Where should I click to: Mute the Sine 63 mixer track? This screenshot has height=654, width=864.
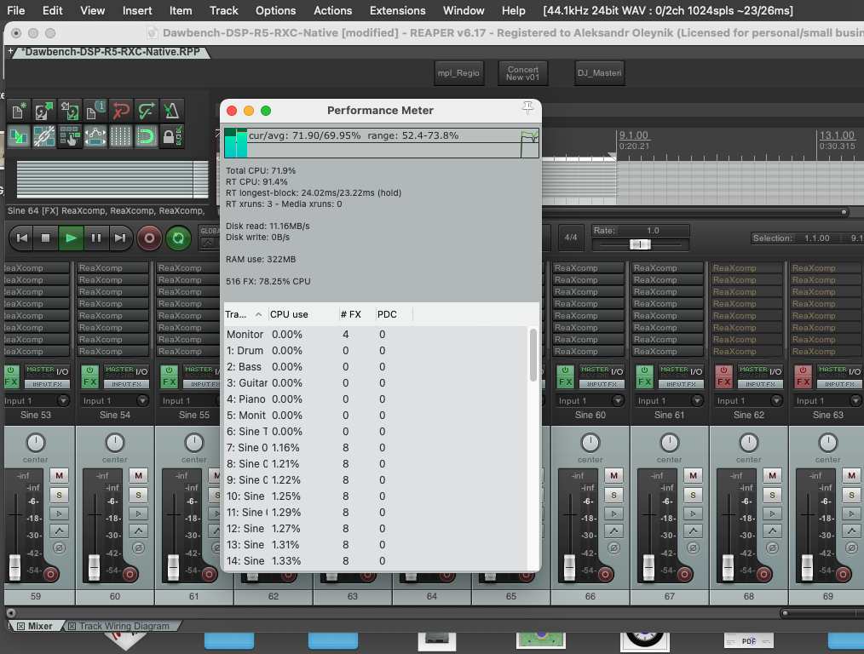(x=851, y=476)
